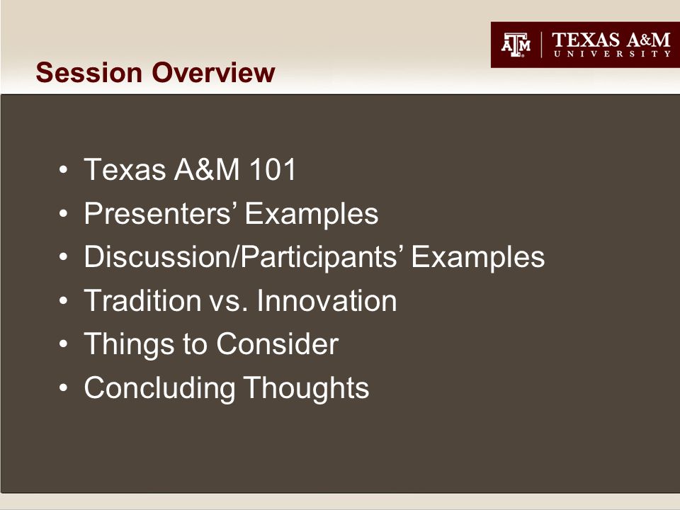Click the Texas A&M 101 bullet item
This screenshot has height=510, width=680.
point(190,169)
